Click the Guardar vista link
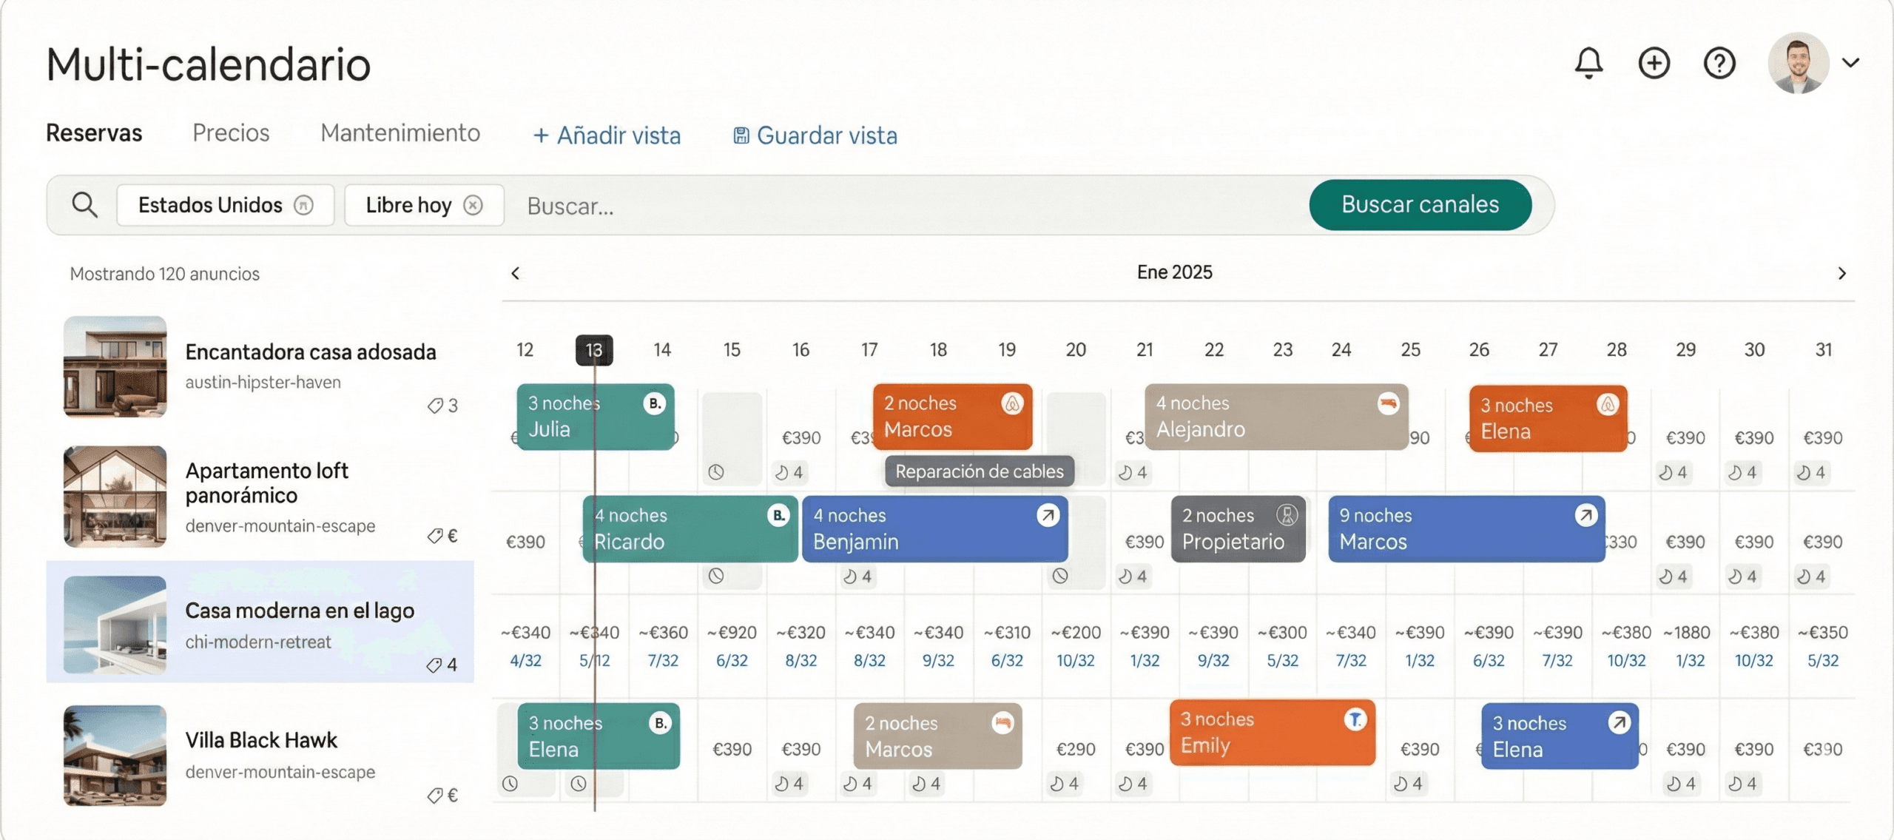 point(815,135)
